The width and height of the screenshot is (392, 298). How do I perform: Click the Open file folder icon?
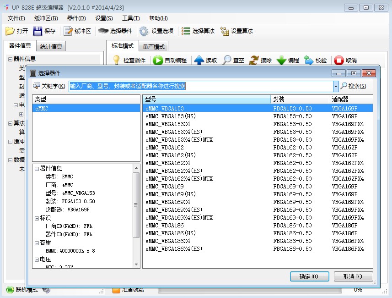click(x=10, y=31)
